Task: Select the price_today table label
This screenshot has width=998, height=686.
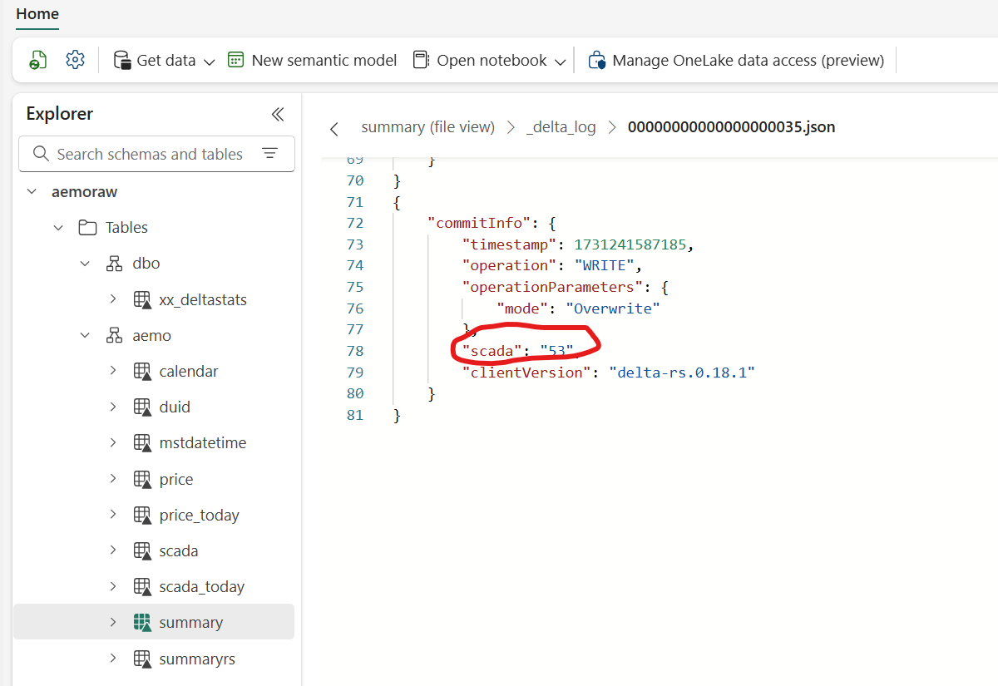Action: pos(200,516)
